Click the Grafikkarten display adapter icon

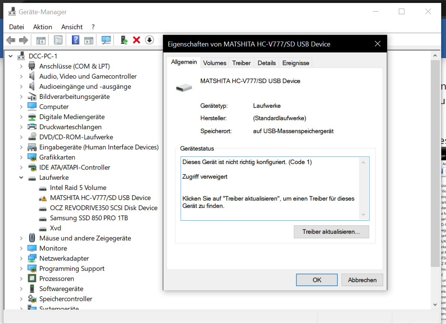[x=32, y=157]
